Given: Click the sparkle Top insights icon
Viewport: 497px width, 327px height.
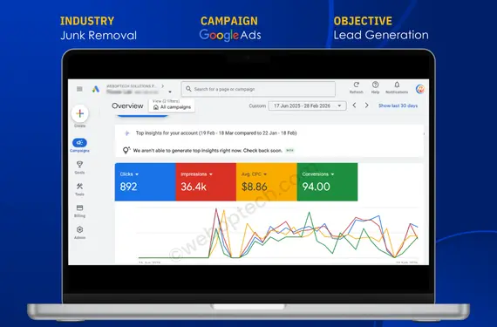Looking at the screenshot, I should click(127, 133).
